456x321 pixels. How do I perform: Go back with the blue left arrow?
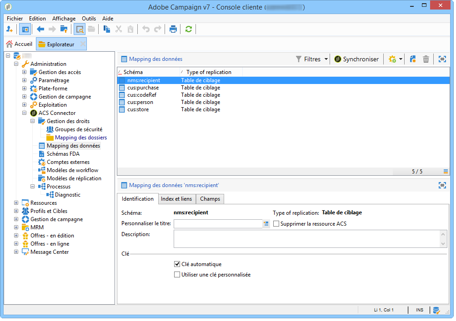(40, 30)
